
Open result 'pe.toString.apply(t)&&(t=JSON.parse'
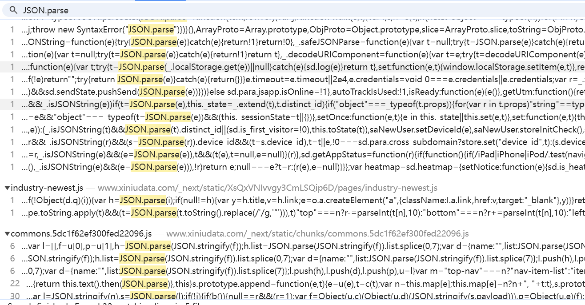[292, 213]
